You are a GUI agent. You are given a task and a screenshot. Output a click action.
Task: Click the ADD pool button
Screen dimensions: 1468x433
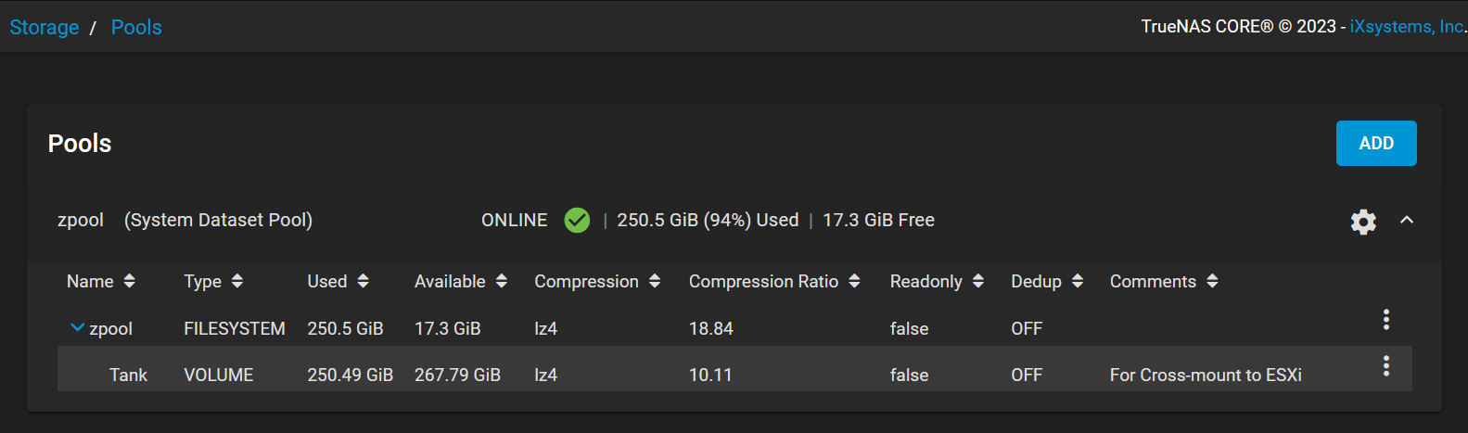pyautogui.click(x=1376, y=144)
